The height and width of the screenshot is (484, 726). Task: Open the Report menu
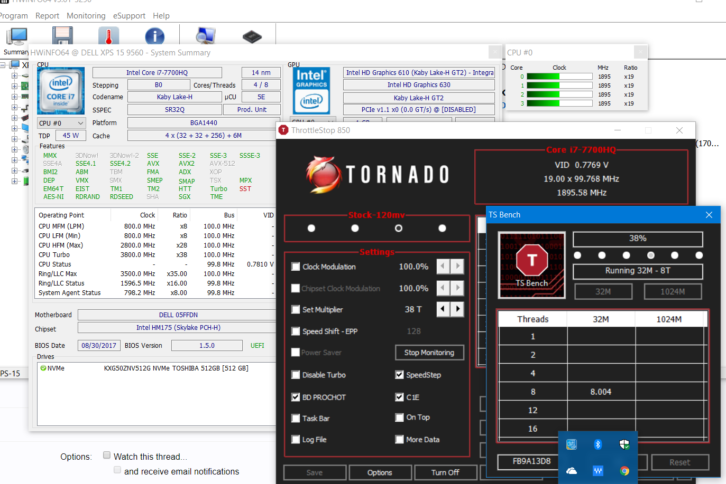pyautogui.click(x=47, y=16)
